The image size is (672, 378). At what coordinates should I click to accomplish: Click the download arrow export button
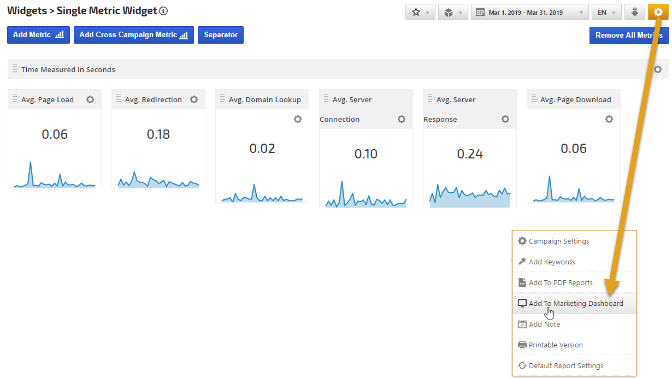(635, 12)
